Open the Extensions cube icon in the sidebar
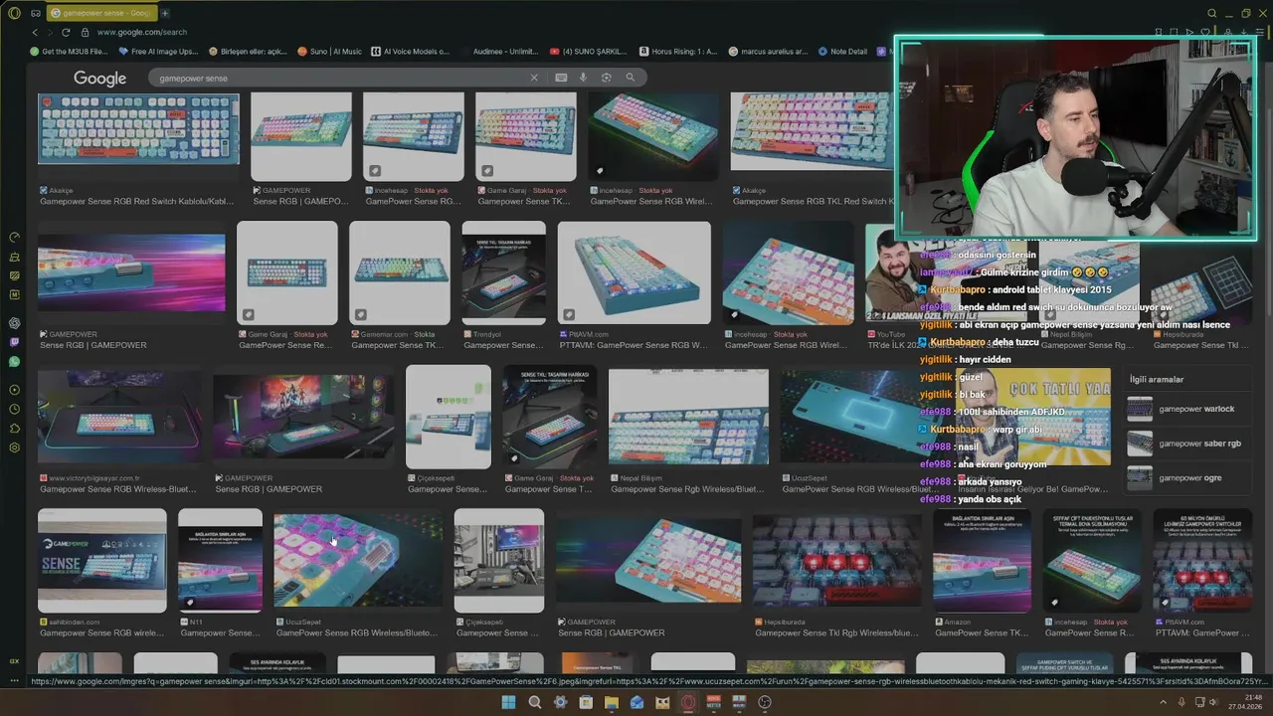1273x716 pixels. 14,429
